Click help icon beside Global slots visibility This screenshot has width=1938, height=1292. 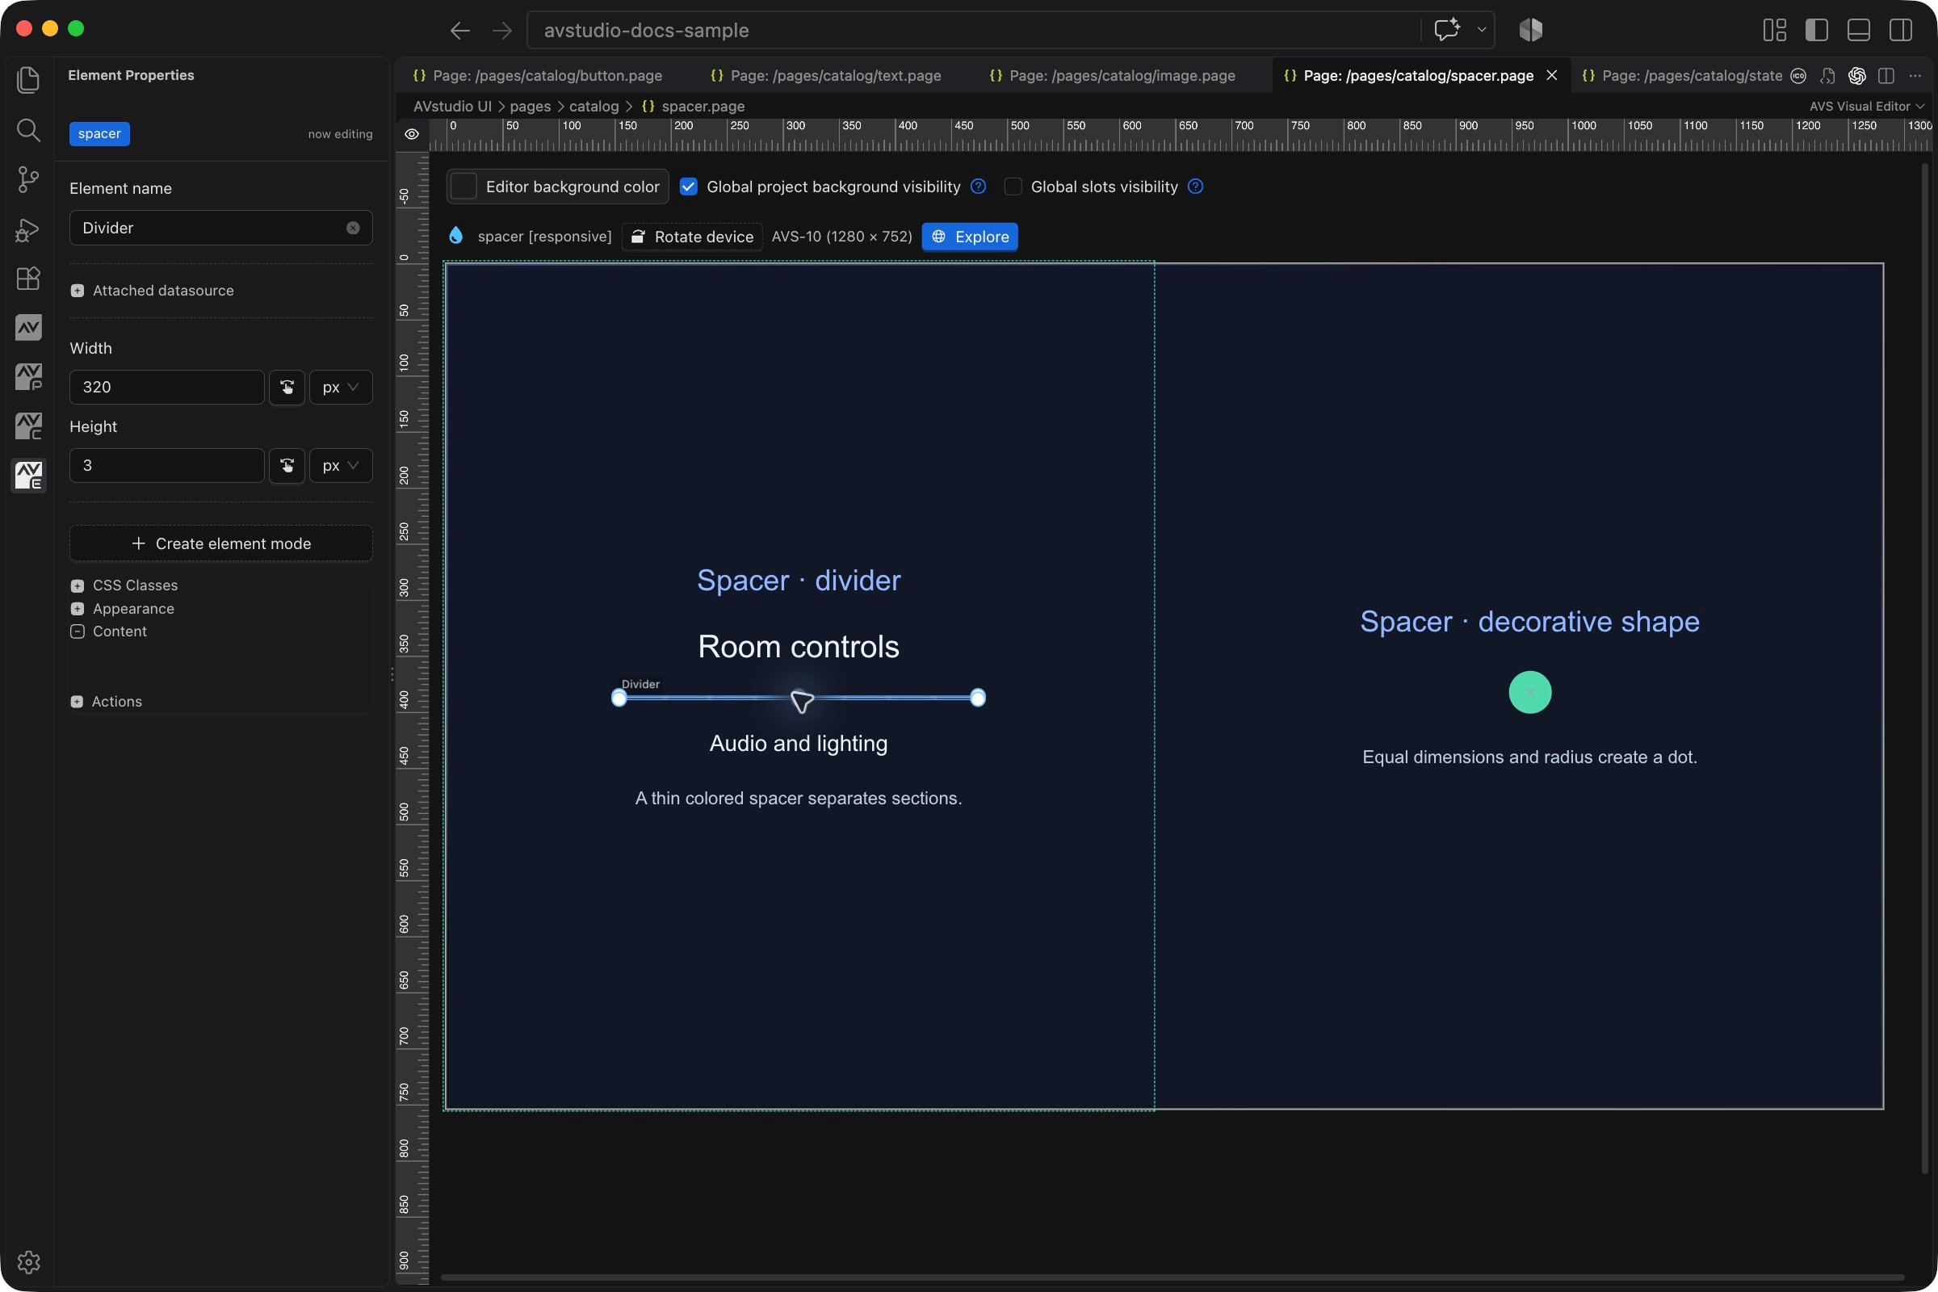tap(1195, 187)
